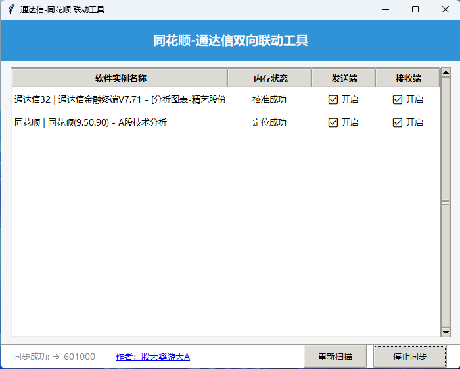Toggle sender checkbox for 同花顺 row
The width and height of the screenshot is (460, 369).
click(333, 122)
